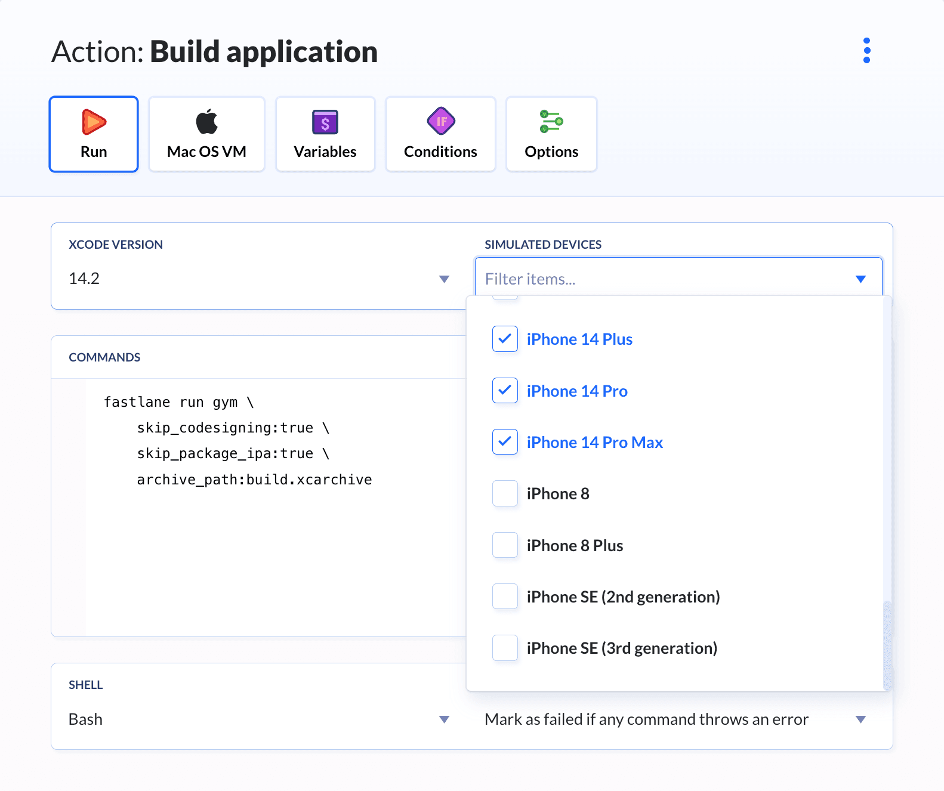The height and width of the screenshot is (791, 944).
Task: Open the Bash shell dropdown
Action: pos(259,719)
